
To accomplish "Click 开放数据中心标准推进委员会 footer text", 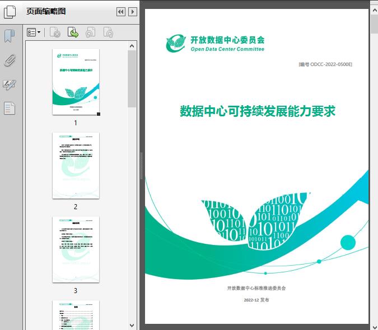I will (256, 288).
